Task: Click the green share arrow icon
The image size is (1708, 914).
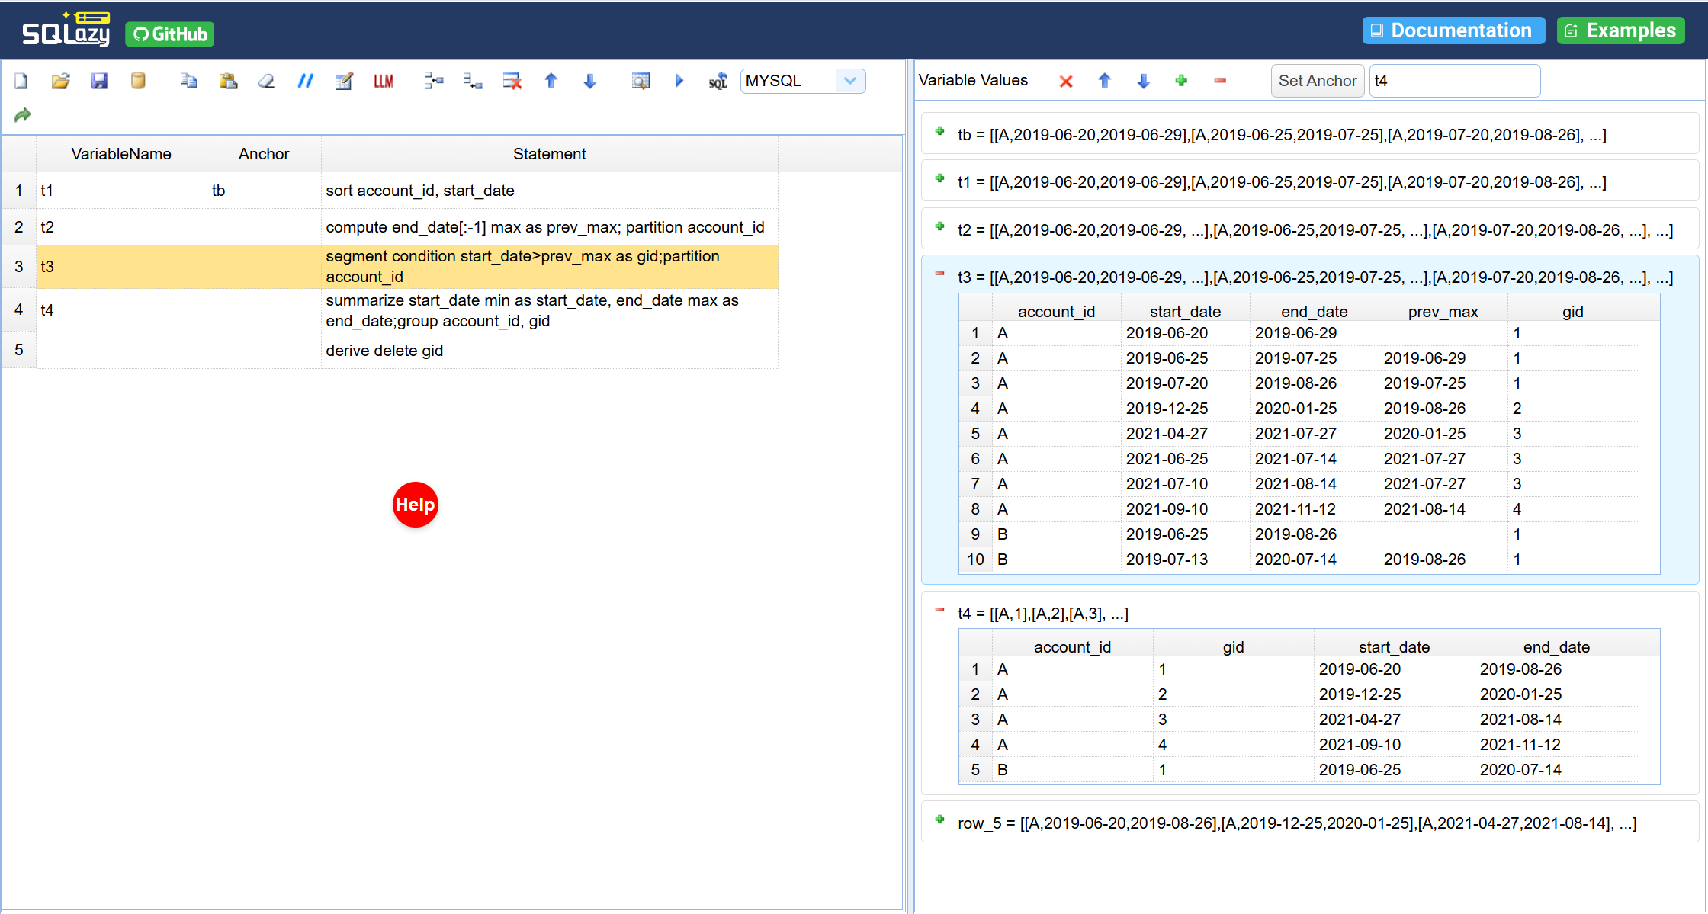Action: point(23,115)
